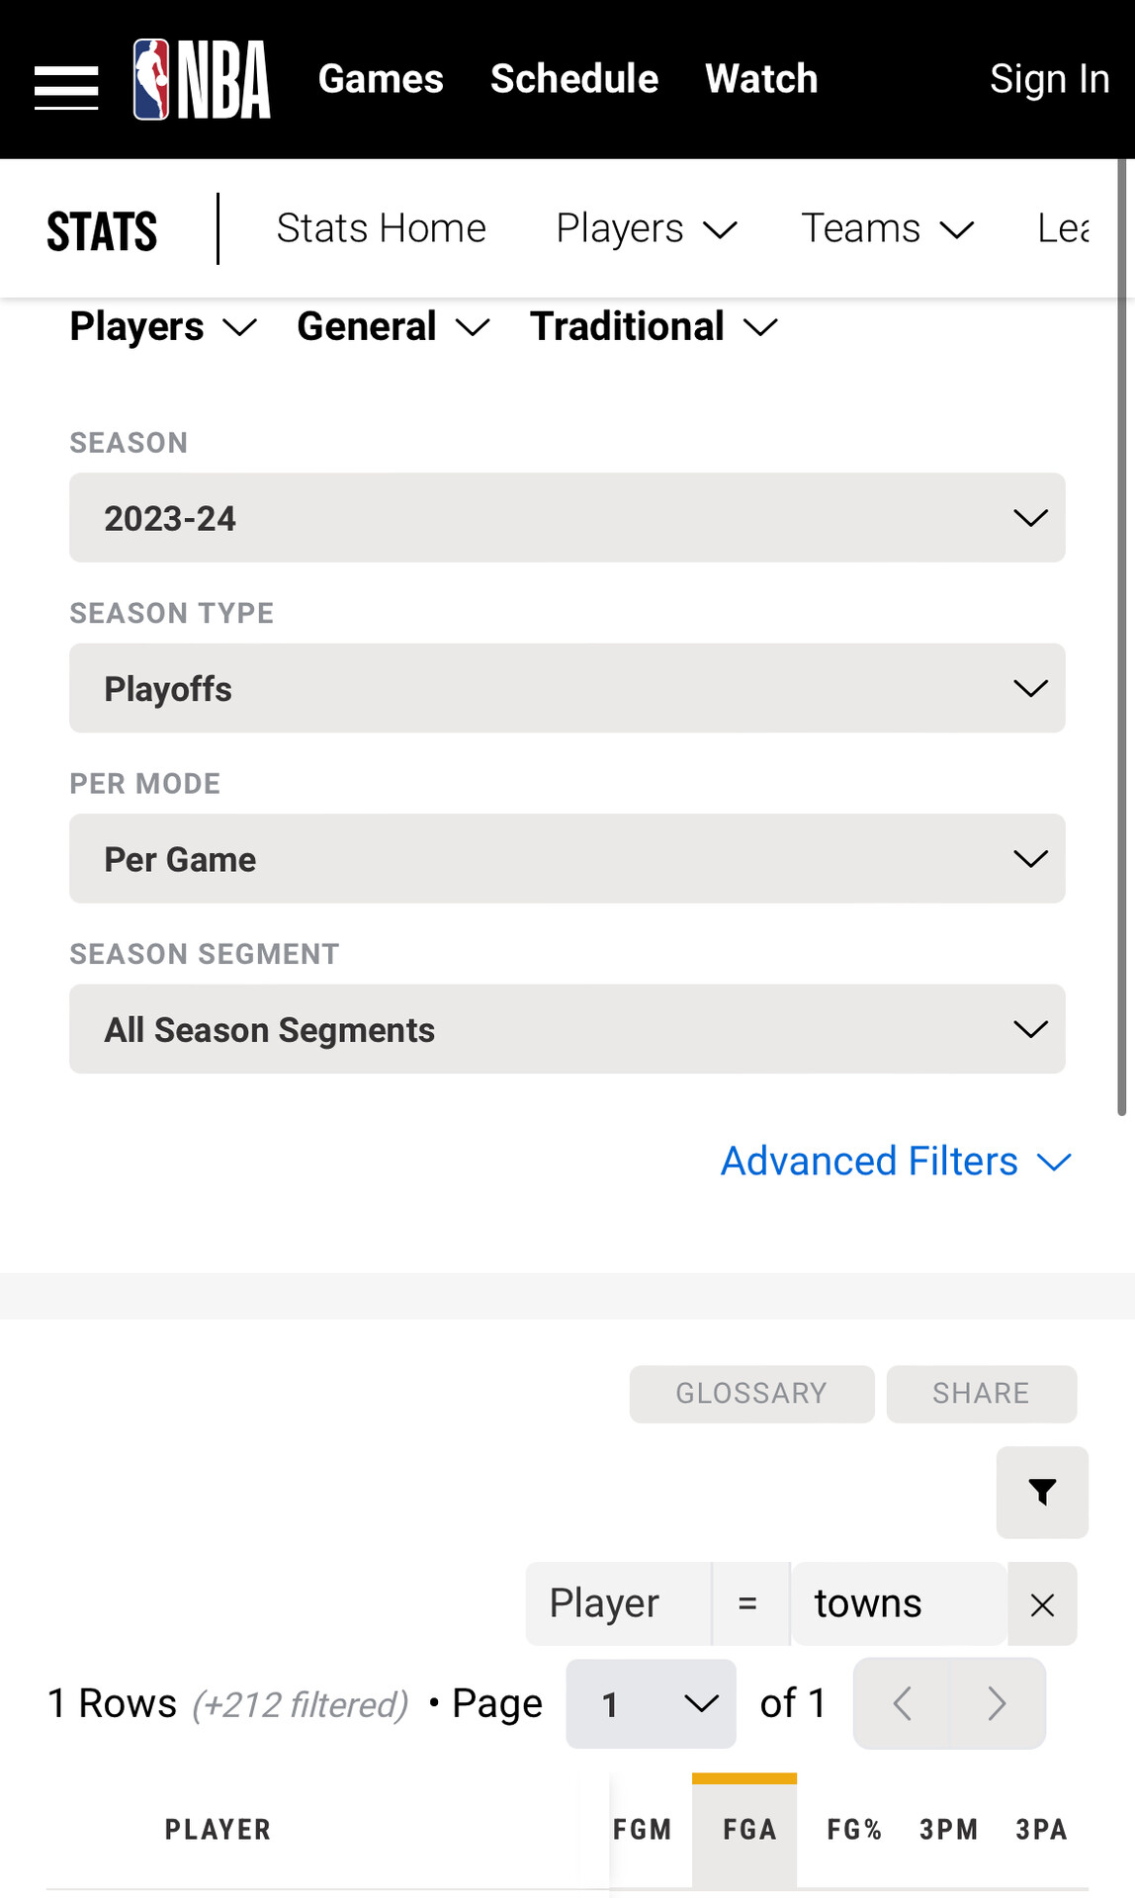Open the Games menu item
This screenshot has height=1898, width=1135.
click(381, 79)
